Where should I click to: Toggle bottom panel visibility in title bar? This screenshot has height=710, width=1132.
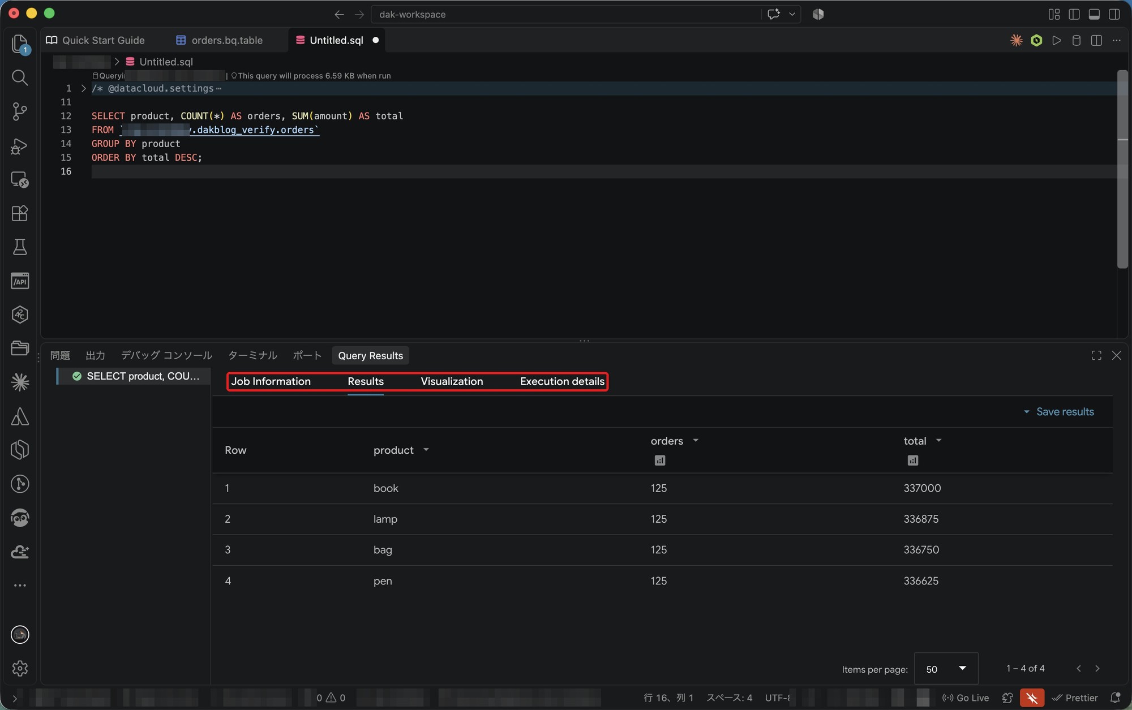tap(1094, 14)
